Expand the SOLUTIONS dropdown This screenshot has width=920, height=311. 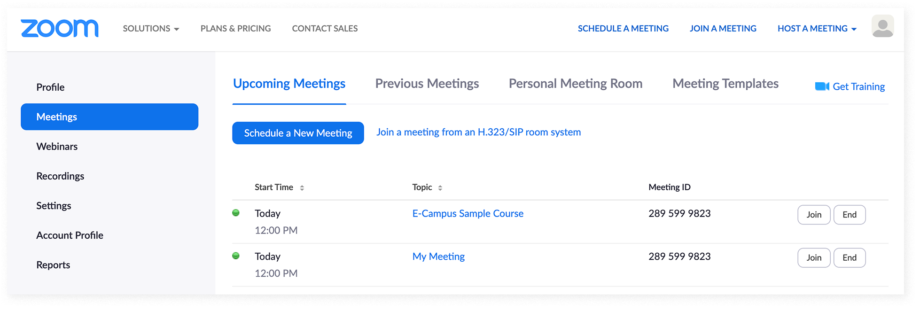point(150,28)
